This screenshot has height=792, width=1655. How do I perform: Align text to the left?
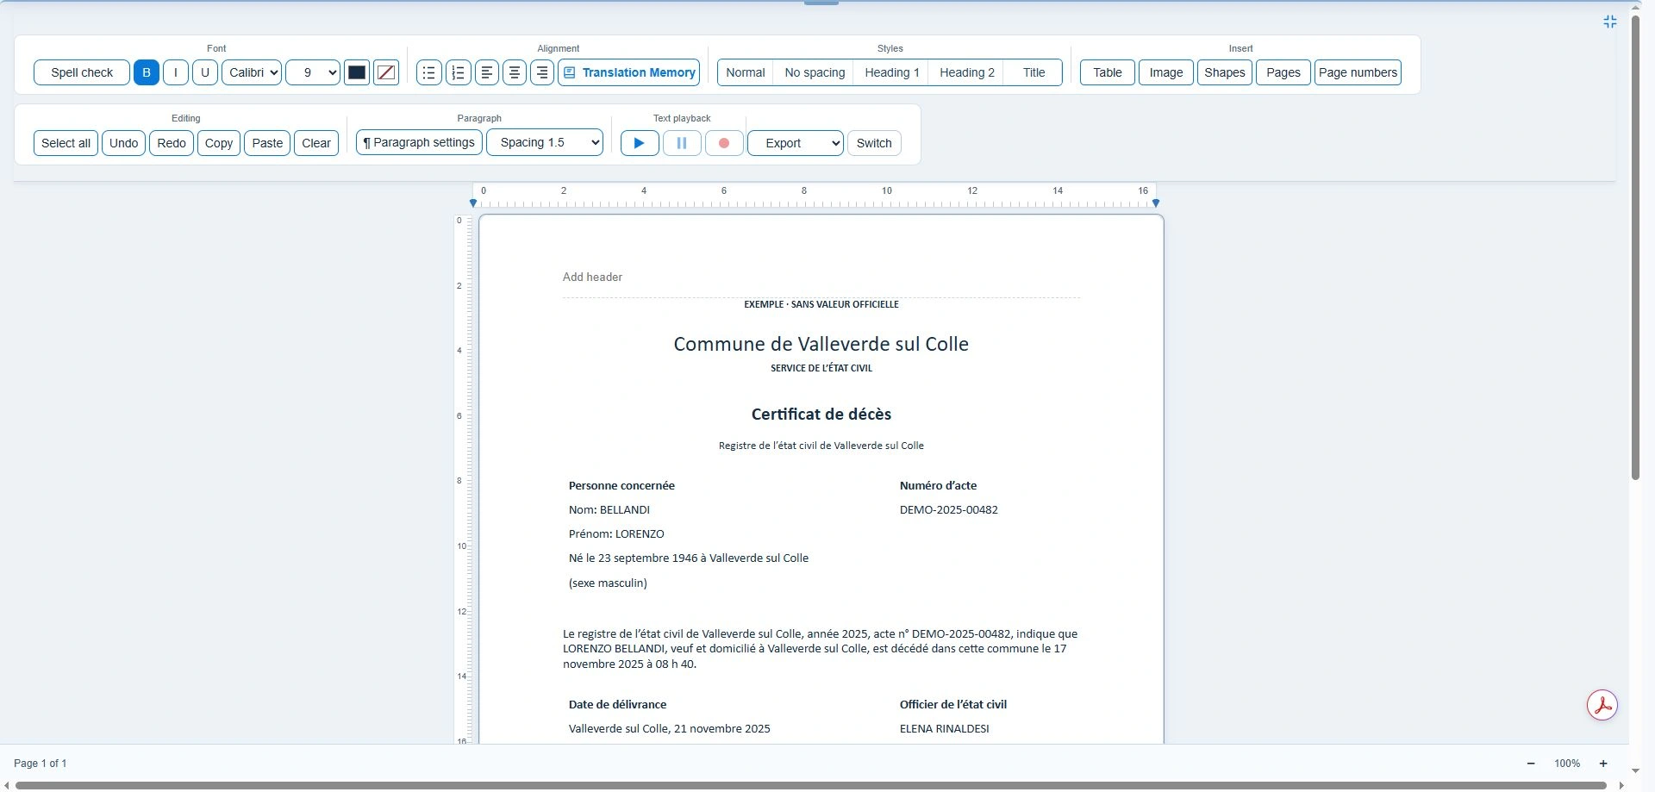(487, 72)
